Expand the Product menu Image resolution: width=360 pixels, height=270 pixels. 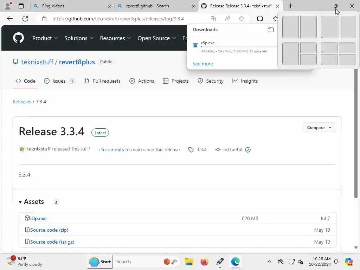click(45, 38)
